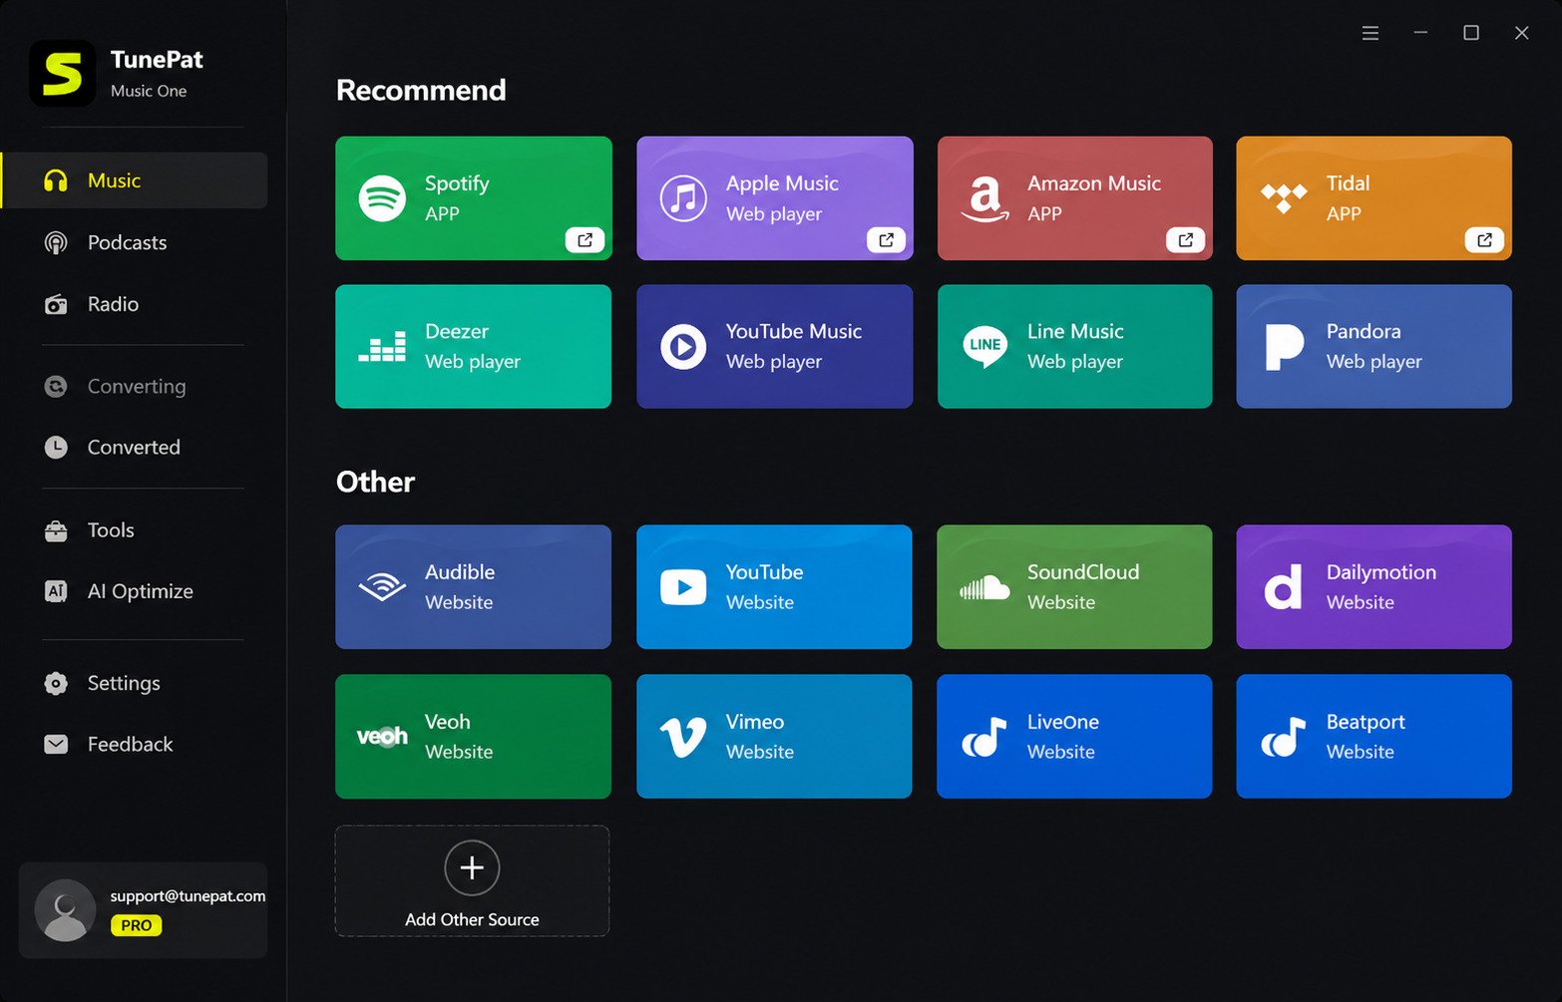Click the Tidal logo icon
Viewport: 1562px width, 1002px height.
click(x=1284, y=197)
